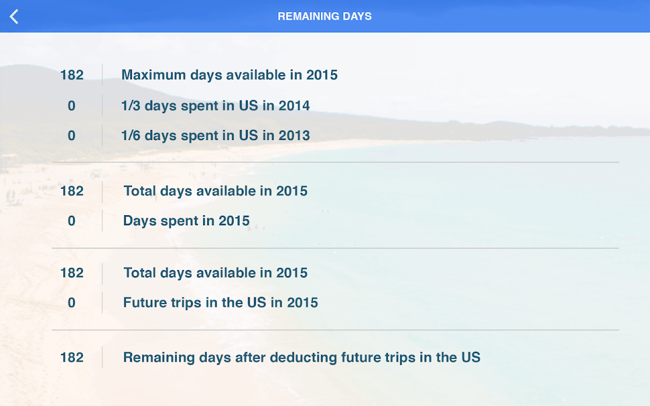Tap Total days available label directly above Future trips

pos(215,273)
